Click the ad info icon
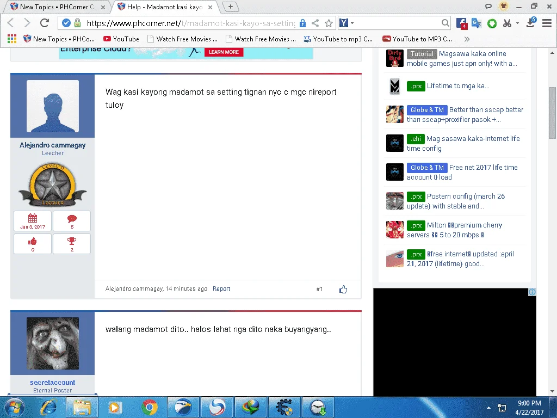Image resolution: width=557 pixels, height=418 pixels. click(x=532, y=292)
